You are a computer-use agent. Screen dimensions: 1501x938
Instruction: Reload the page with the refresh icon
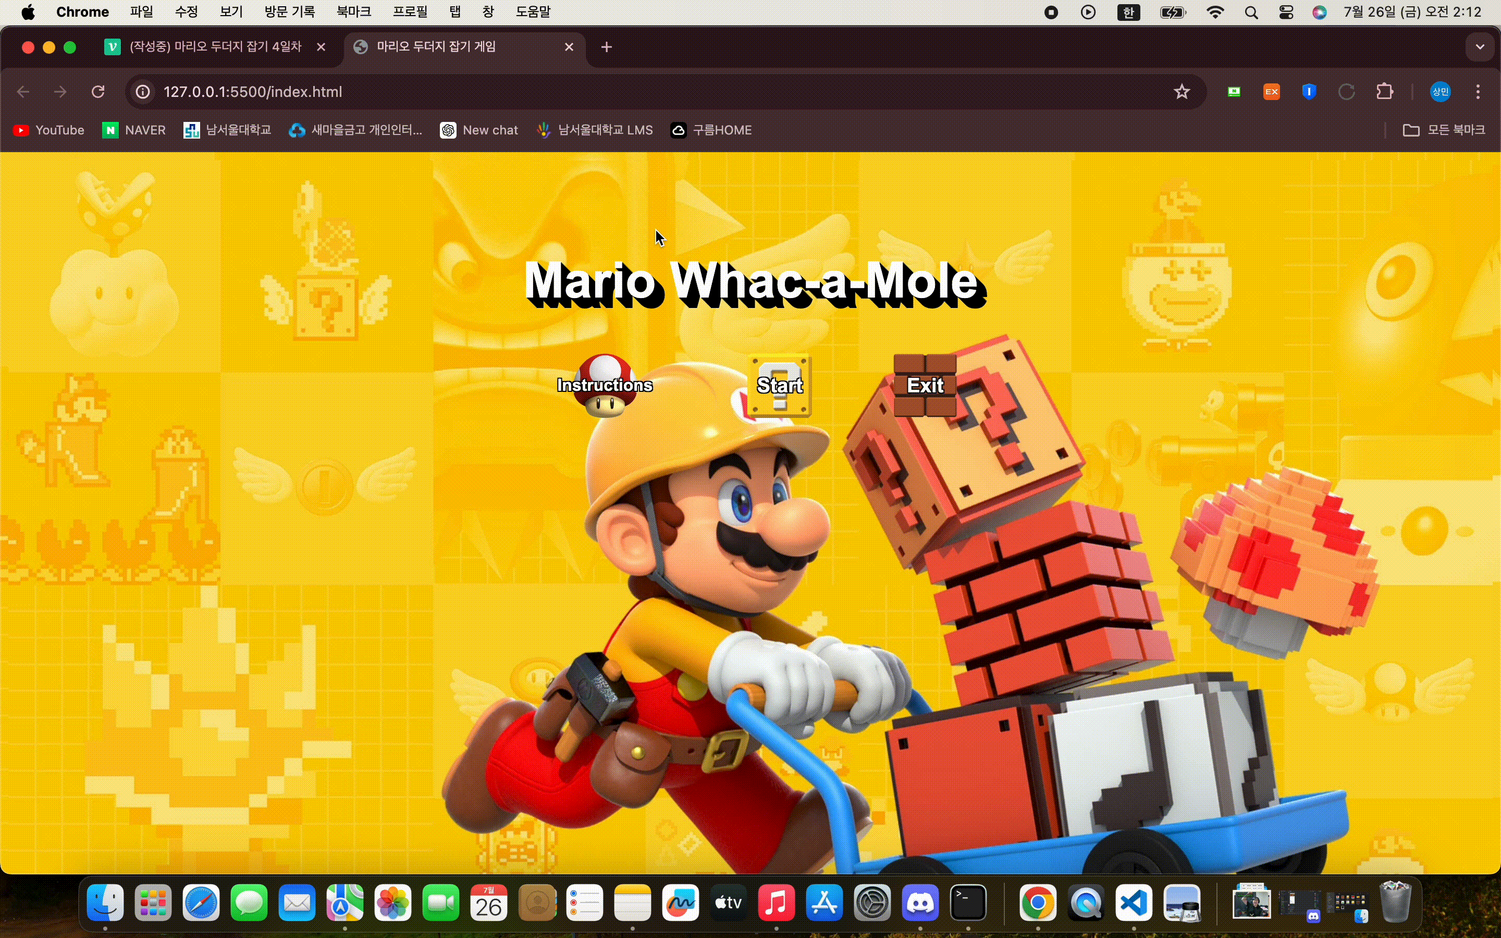point(97,91)
